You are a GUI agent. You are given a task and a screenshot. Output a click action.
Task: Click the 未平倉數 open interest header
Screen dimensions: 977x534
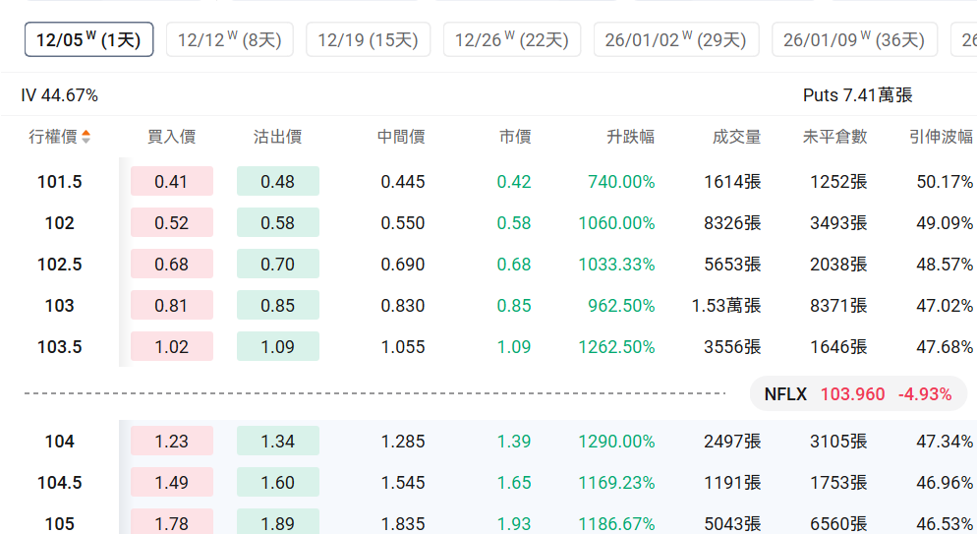(x=834, y=137)
